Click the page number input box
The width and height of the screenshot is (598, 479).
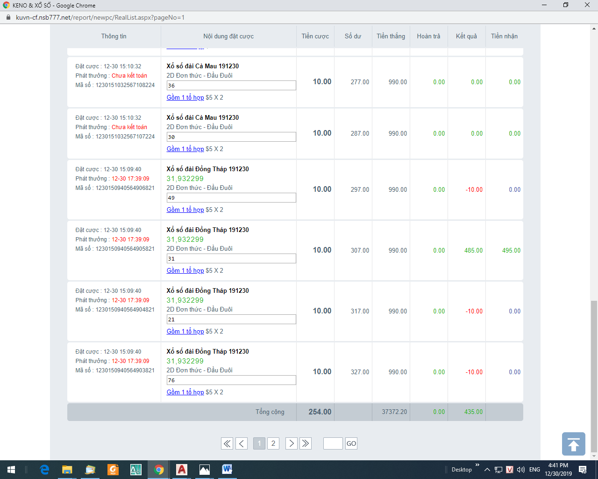tap(333, 443)
